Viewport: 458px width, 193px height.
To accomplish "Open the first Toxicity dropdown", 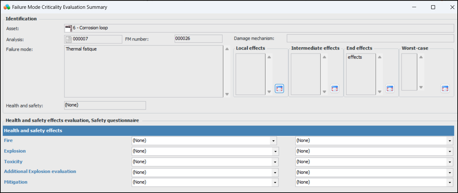I will [275, 162].
